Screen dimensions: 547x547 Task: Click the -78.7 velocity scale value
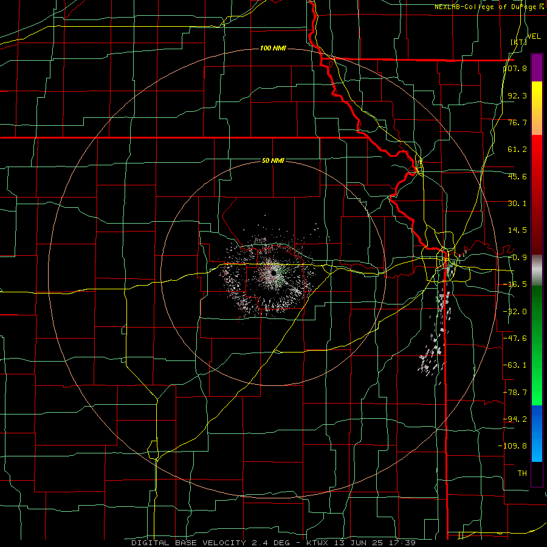[x=515, y=392]
